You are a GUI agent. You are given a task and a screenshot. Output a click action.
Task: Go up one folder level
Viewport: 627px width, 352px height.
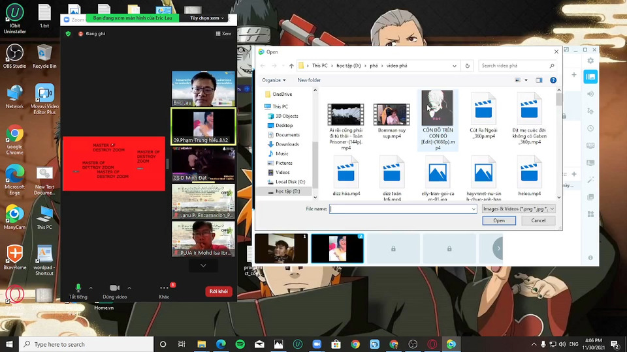click(x=291, y=66)
